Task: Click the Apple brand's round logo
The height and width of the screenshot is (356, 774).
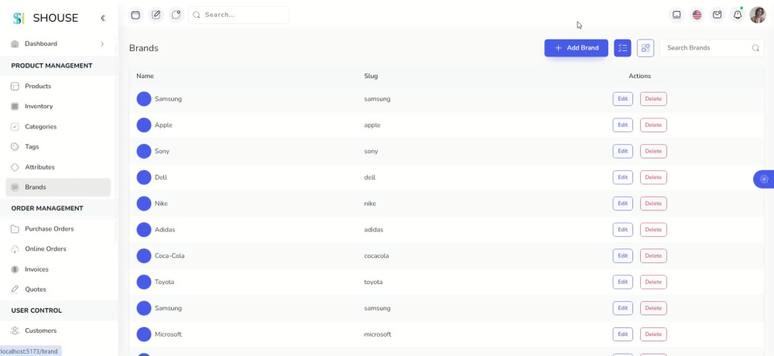Action: click(x=144, y=125)
